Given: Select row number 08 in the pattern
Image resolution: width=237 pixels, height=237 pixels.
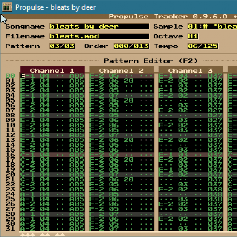Looking at the screenshot, I should click(10, 115).
